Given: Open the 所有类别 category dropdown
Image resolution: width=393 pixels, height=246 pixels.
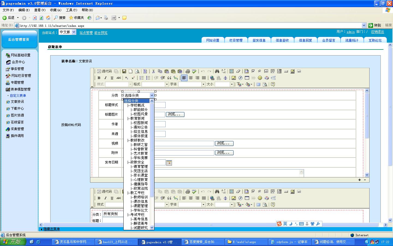Looking at the screenshot, I should coord(114,214).
